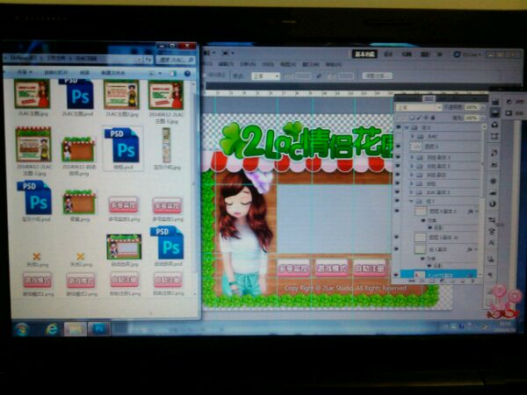Open the Organize dropdown in the Explorer toolbar
The height and width of the screenshot is (395, 527).
pyautogui.click(x=25, y=72)
